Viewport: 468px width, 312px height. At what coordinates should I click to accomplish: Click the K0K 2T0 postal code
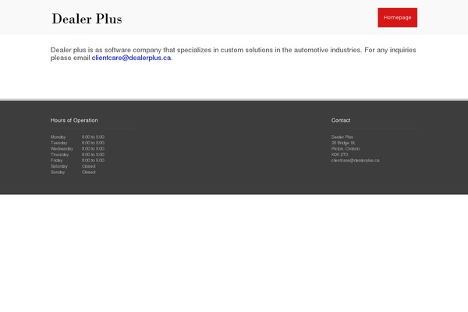pyautogui.click(x=339, y=154)
